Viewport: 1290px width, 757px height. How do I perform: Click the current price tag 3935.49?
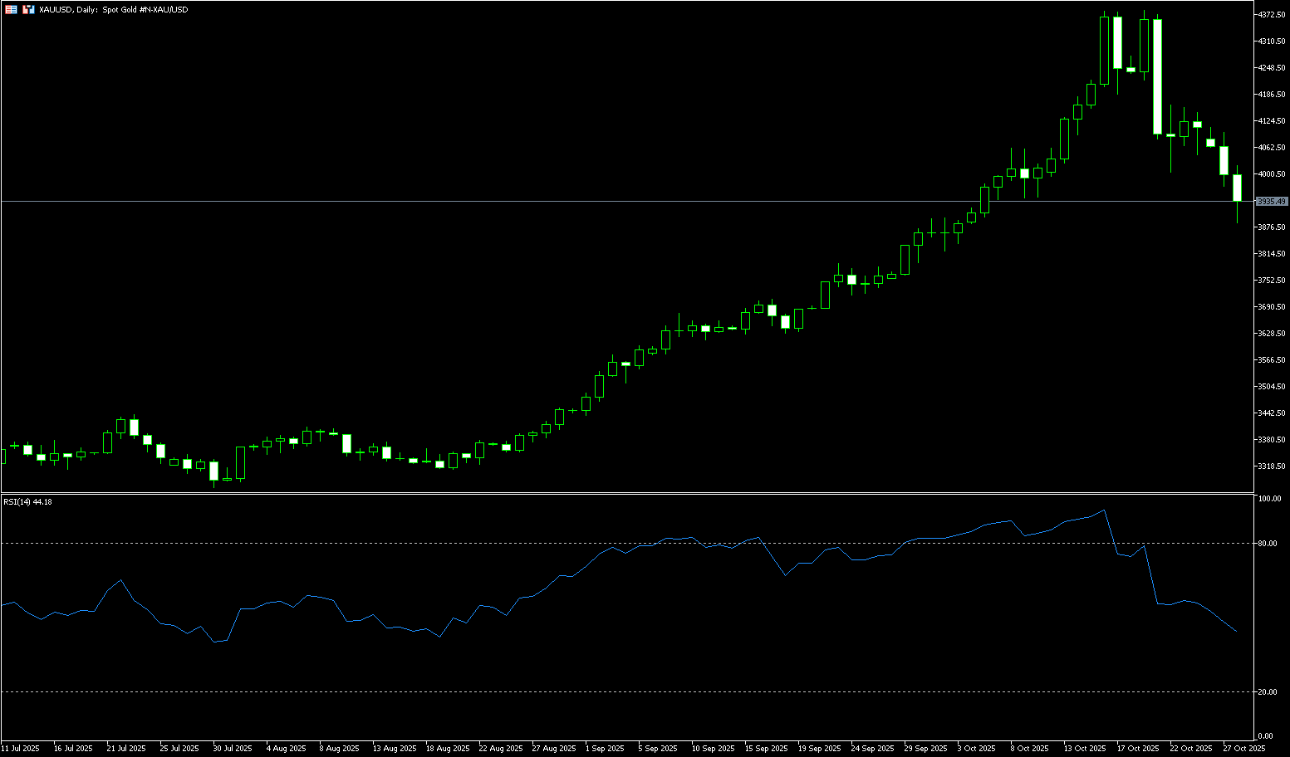tap(1271, 202)
